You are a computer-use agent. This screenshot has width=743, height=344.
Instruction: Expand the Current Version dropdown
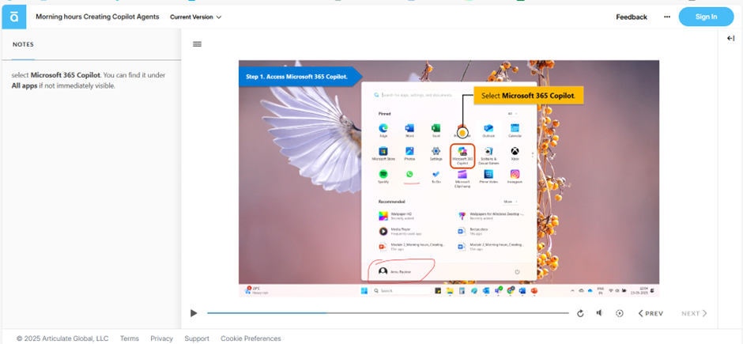[196, 17]
